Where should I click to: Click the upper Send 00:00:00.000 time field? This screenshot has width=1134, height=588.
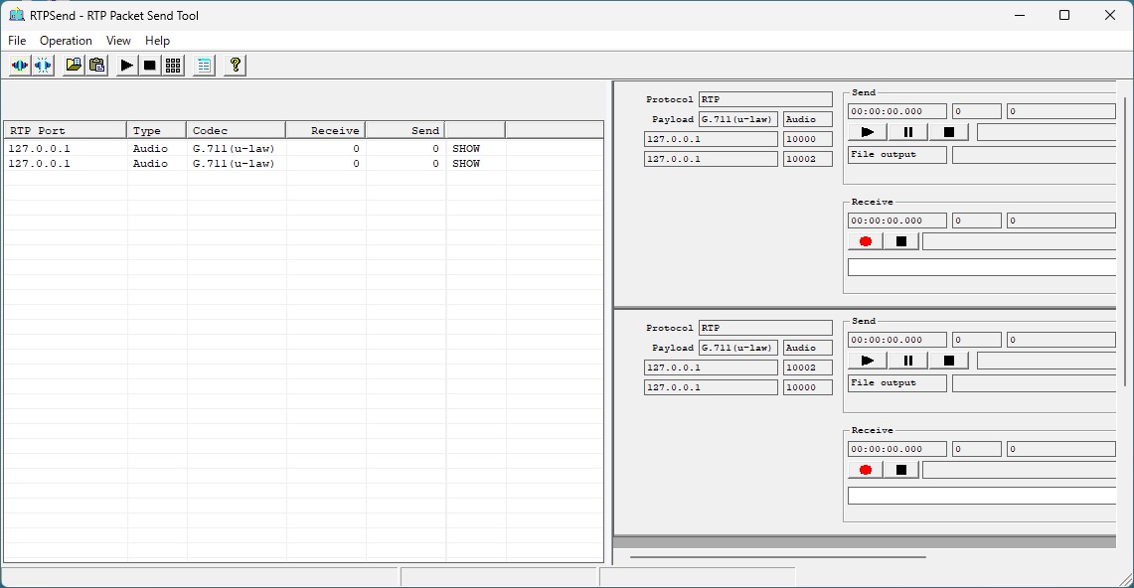click(896, 111)
